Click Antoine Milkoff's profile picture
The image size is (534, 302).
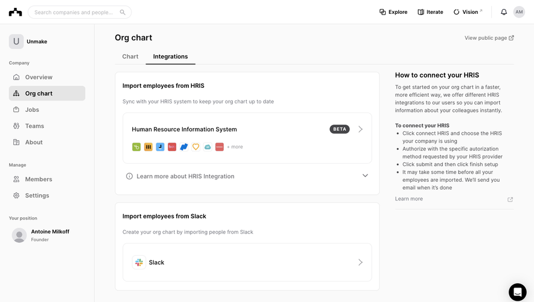[x=19, y=235]
